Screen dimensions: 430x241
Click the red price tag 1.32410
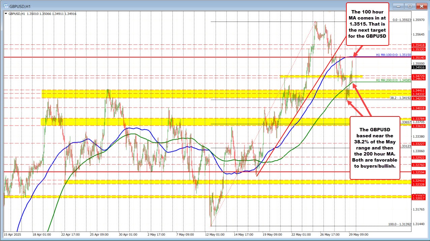click(x=419, y=181)
